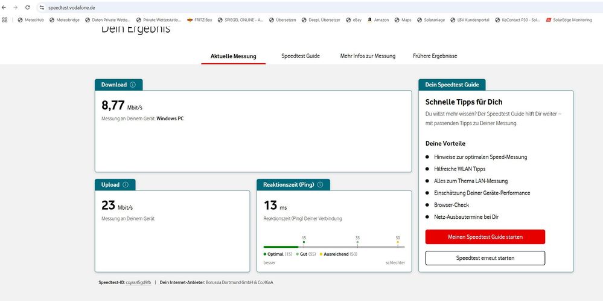Open the apps grid icon in bookmarks bar
The height and width of the screenshot is (301, 603).
5,20
